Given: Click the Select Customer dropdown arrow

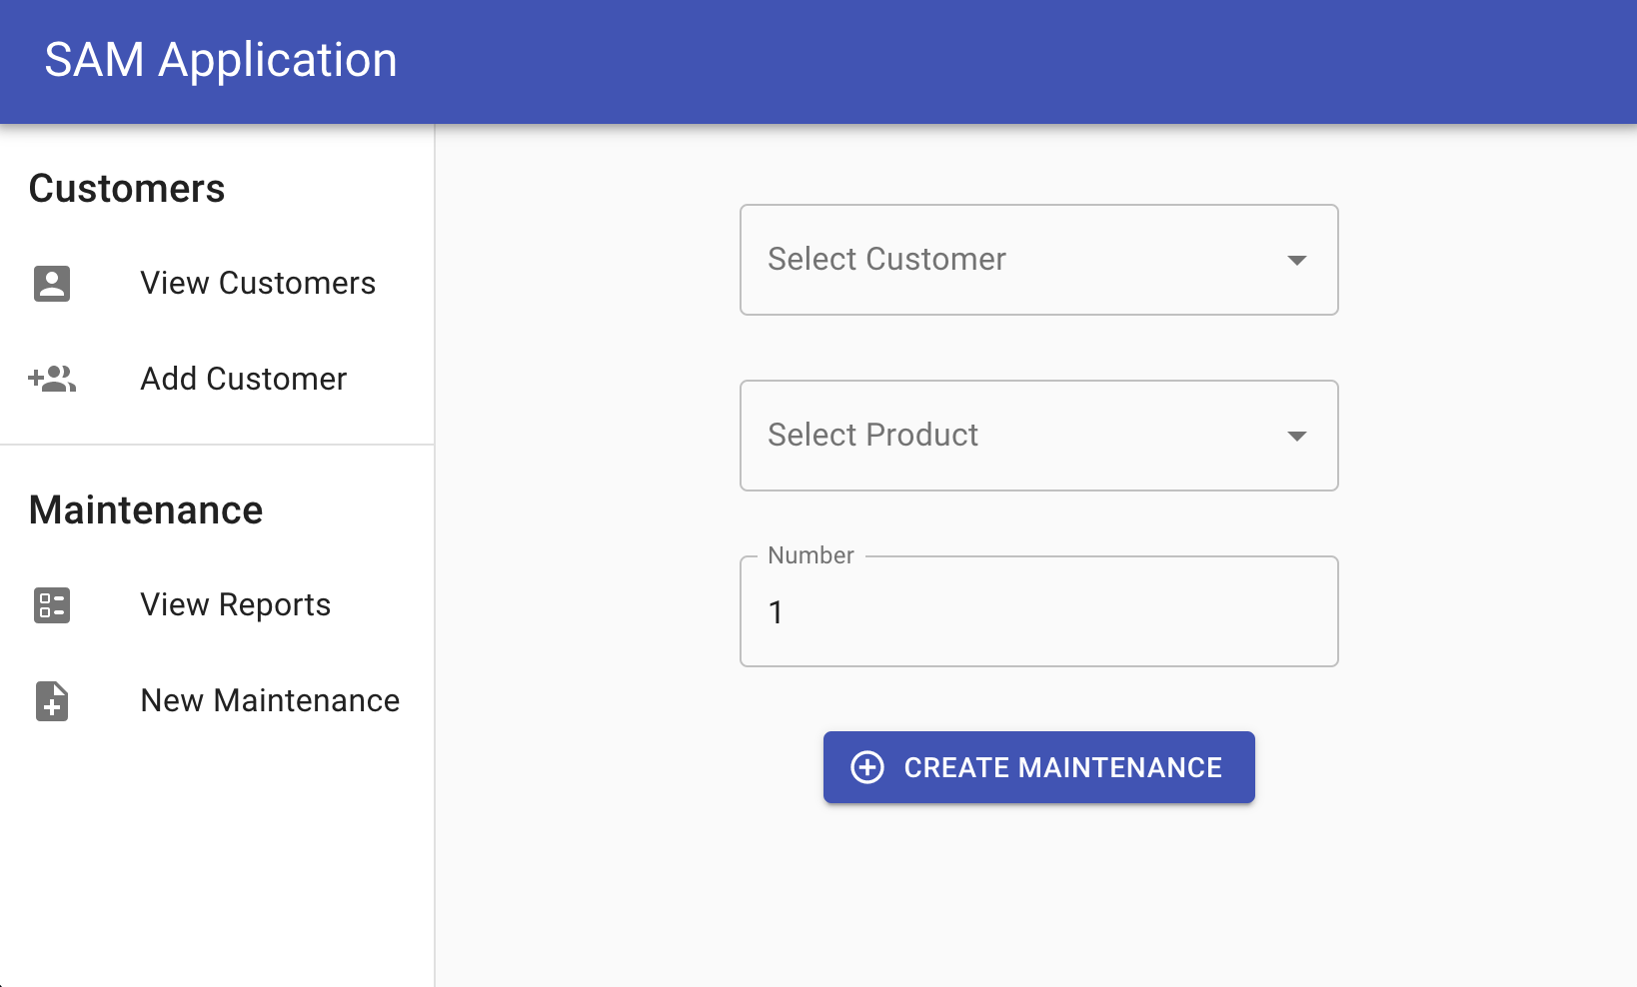Looking at the screenshot, I should tap(1297, 261).
